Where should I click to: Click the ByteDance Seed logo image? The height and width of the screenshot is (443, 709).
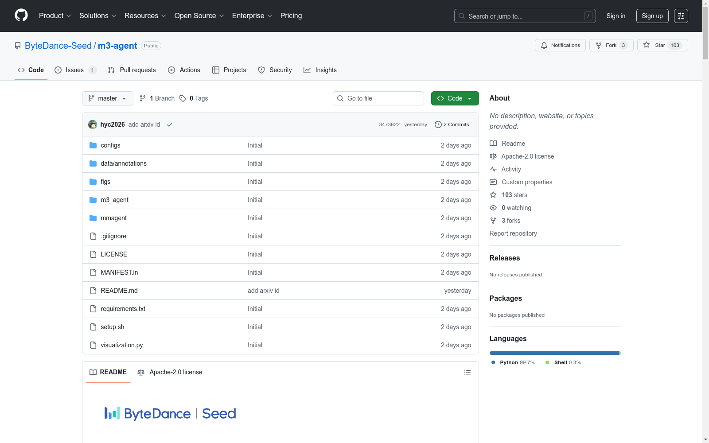[170, 413]
